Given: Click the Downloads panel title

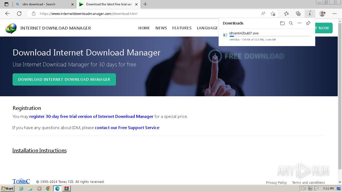Looking at the screenshot, I should point(233,23).
